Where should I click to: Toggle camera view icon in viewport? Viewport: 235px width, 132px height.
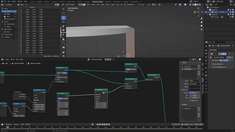[x=202, y=26]
